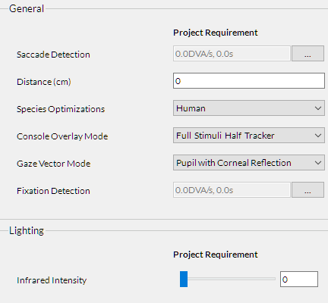
Task: Select the Gaze Vector Mode label
Action: tap(53, 164)
